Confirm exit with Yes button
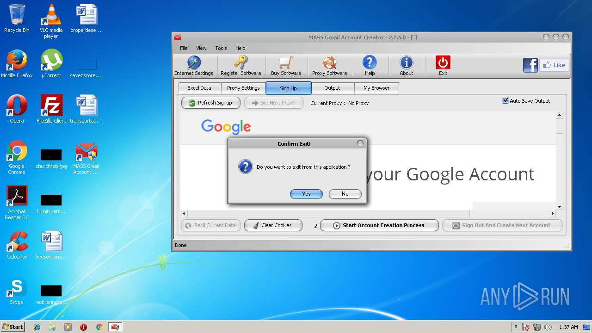 pos(306,194)
